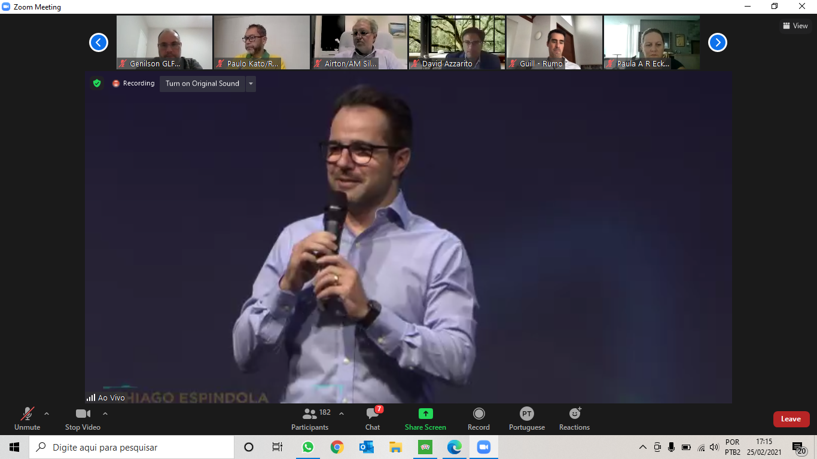The image size is (817, 459).
Task: Show previous participants with left arrow
Action: point(99,42)
